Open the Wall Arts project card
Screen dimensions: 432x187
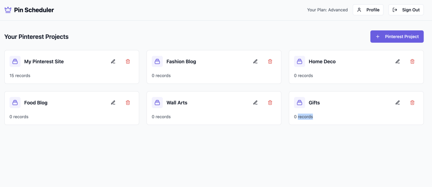[214, 108]
